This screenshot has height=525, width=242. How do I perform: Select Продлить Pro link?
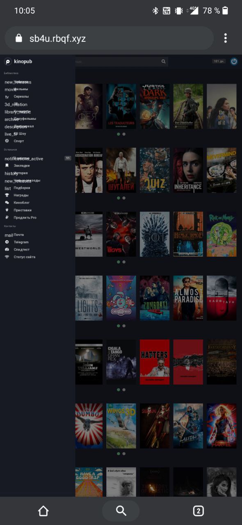25,217
